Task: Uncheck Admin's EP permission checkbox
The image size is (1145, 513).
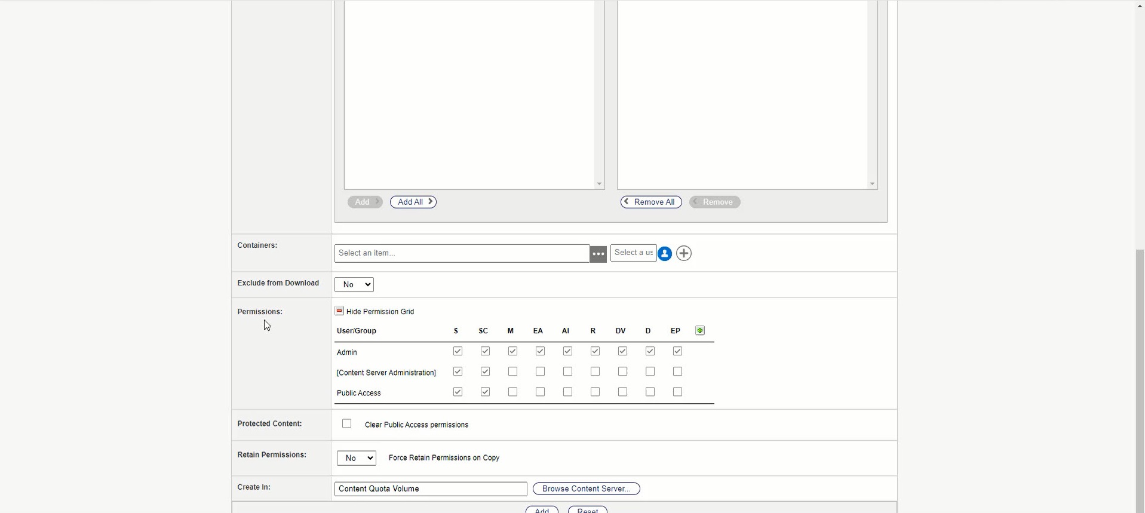Action: 677,352
